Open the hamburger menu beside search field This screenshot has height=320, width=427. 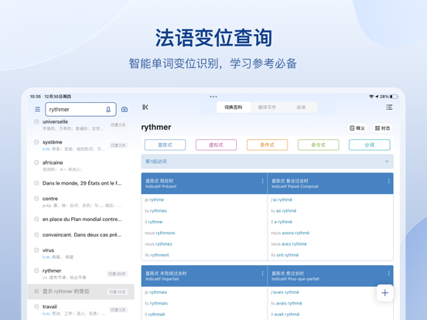pyautogui.click(x=38, y=110)
